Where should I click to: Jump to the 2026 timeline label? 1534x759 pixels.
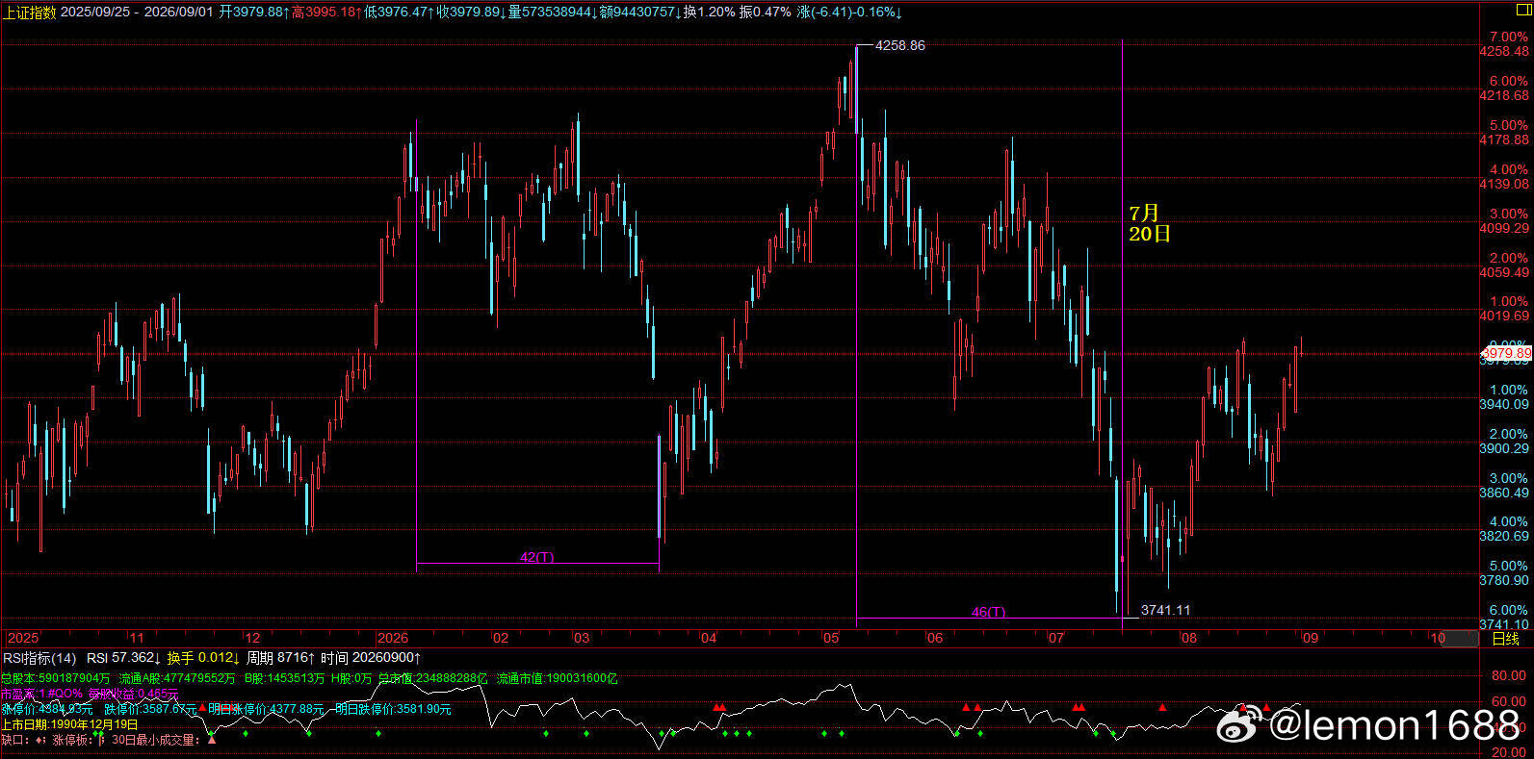pos(393,638)
